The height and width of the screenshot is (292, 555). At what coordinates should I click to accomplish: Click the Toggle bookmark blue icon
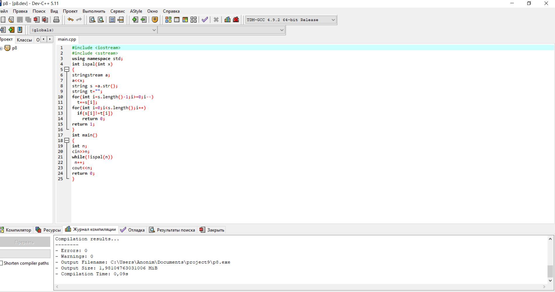point(20,30)
